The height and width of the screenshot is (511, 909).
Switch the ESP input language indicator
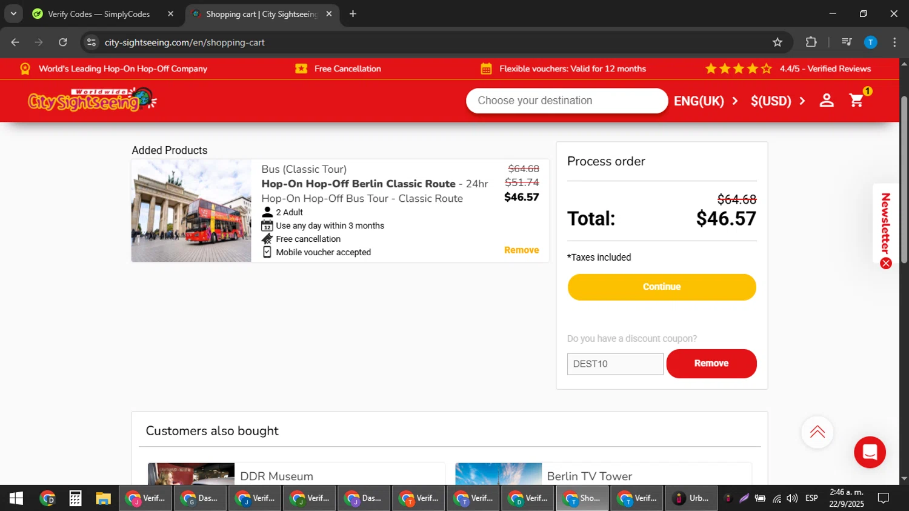[x=811, y=498]
